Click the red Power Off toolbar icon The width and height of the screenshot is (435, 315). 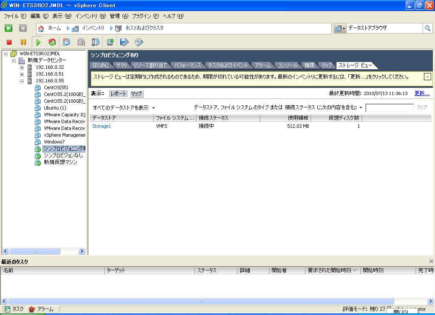tap(9, 42)
